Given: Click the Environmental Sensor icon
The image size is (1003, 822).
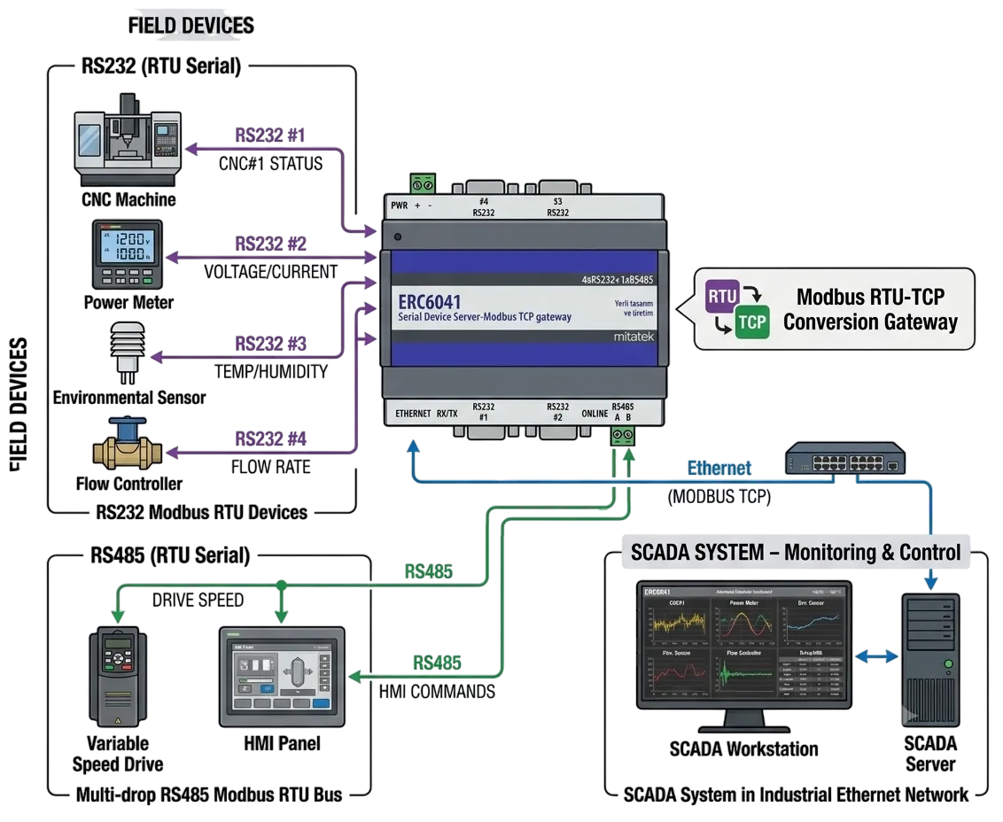Looking at the screenshot, I should click(x=128, y=353).
